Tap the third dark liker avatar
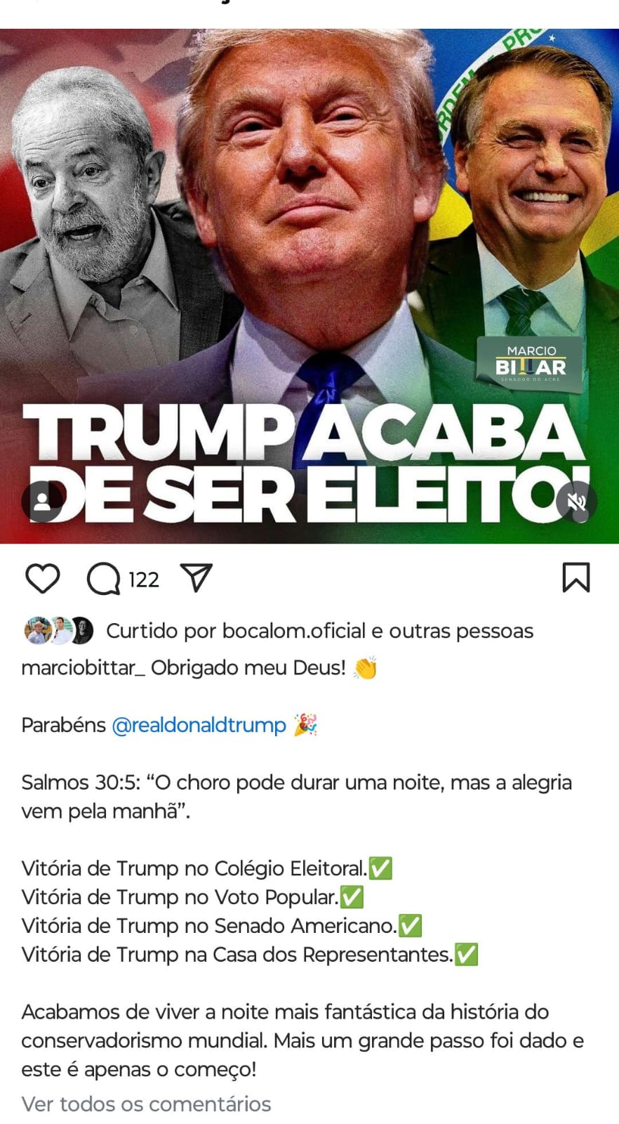 [x=81, y=631]
